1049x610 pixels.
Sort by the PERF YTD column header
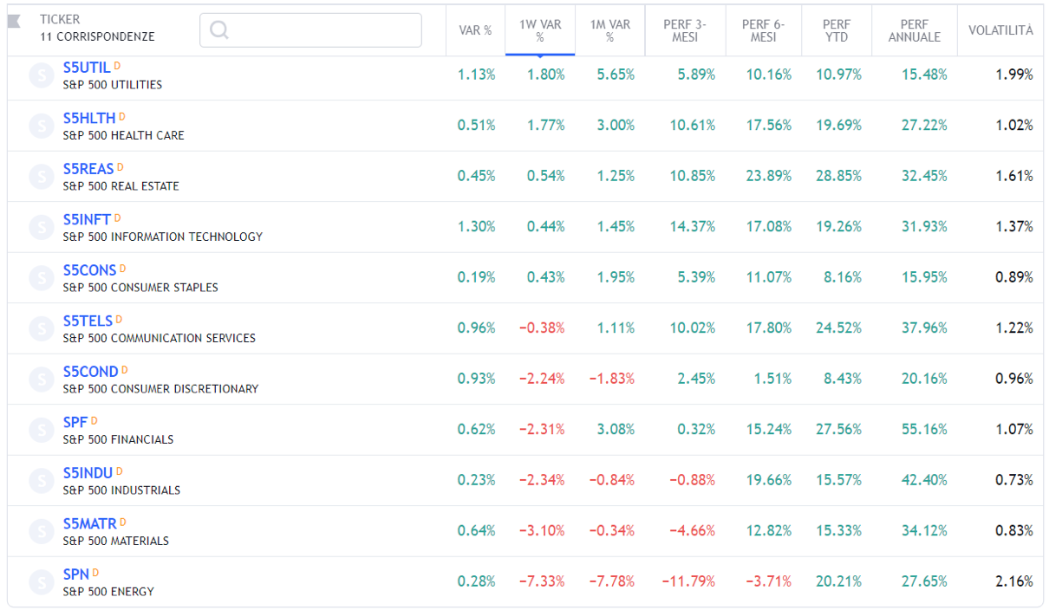pyautogui.click(x=837, y=30)
